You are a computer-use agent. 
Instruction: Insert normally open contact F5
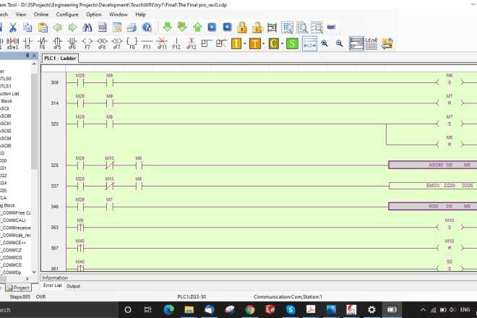[x=27, y=43]
